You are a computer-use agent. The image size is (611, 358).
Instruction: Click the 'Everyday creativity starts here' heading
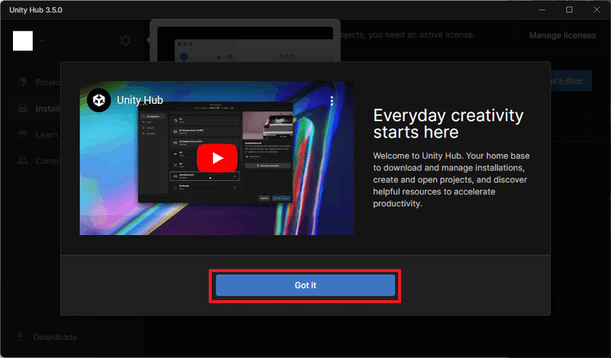pos(448,124)
